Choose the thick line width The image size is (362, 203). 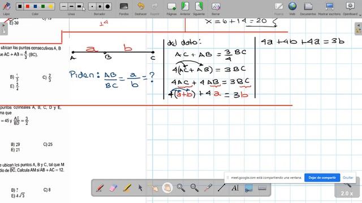[x=79, y=6]
